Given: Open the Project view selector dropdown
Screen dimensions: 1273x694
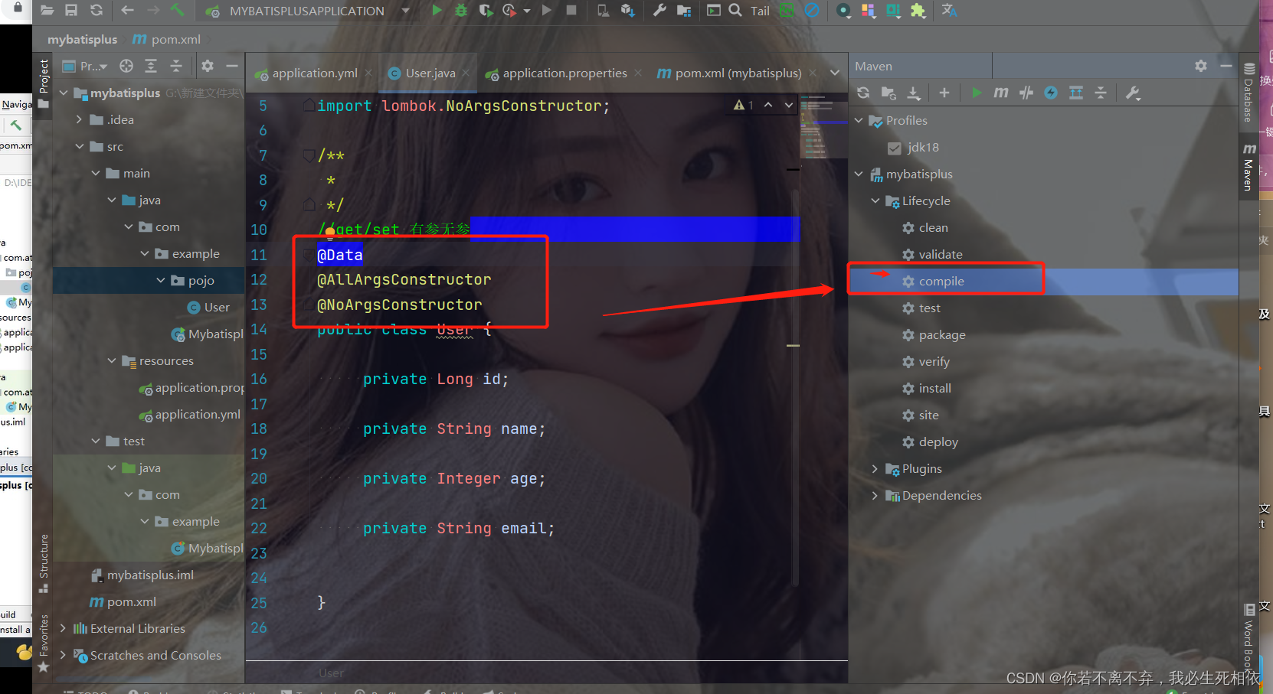Looking at the screenshot, I should click(94, 66).
